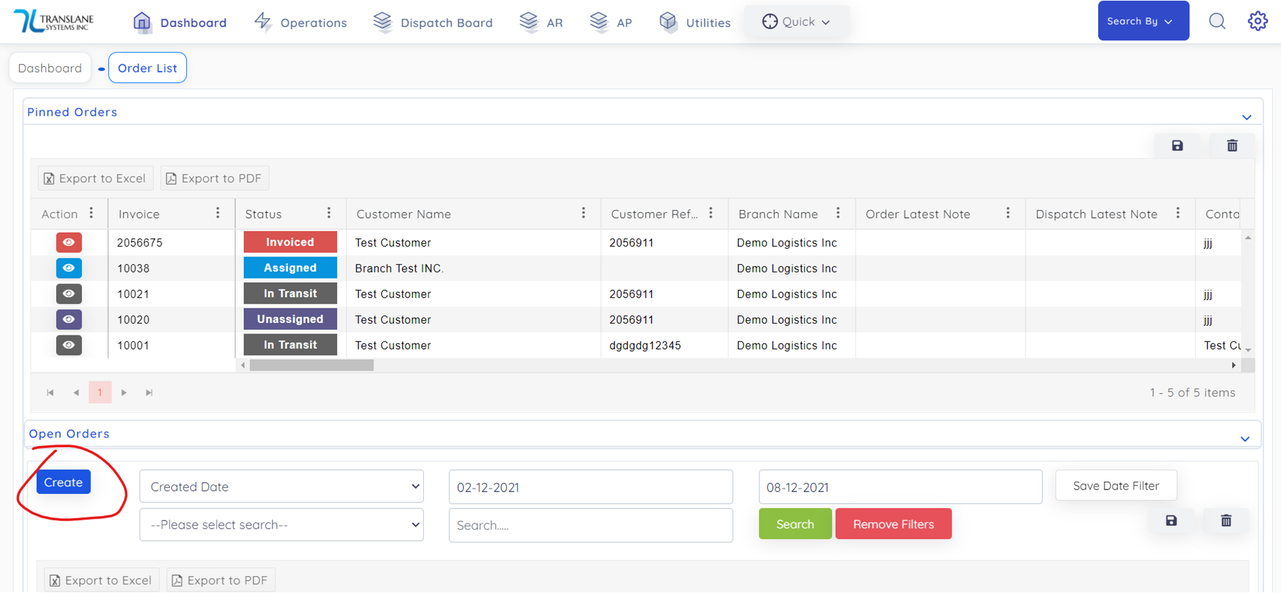View order 2056675 with the eye icon
Image resolution: width=1281 pixels, height=593 pixels.
[x=68, y=242]
